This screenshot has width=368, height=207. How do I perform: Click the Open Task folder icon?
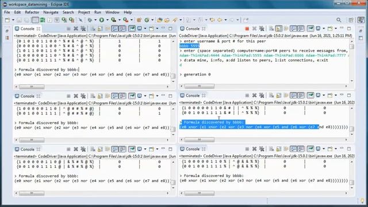pos(167,20)
